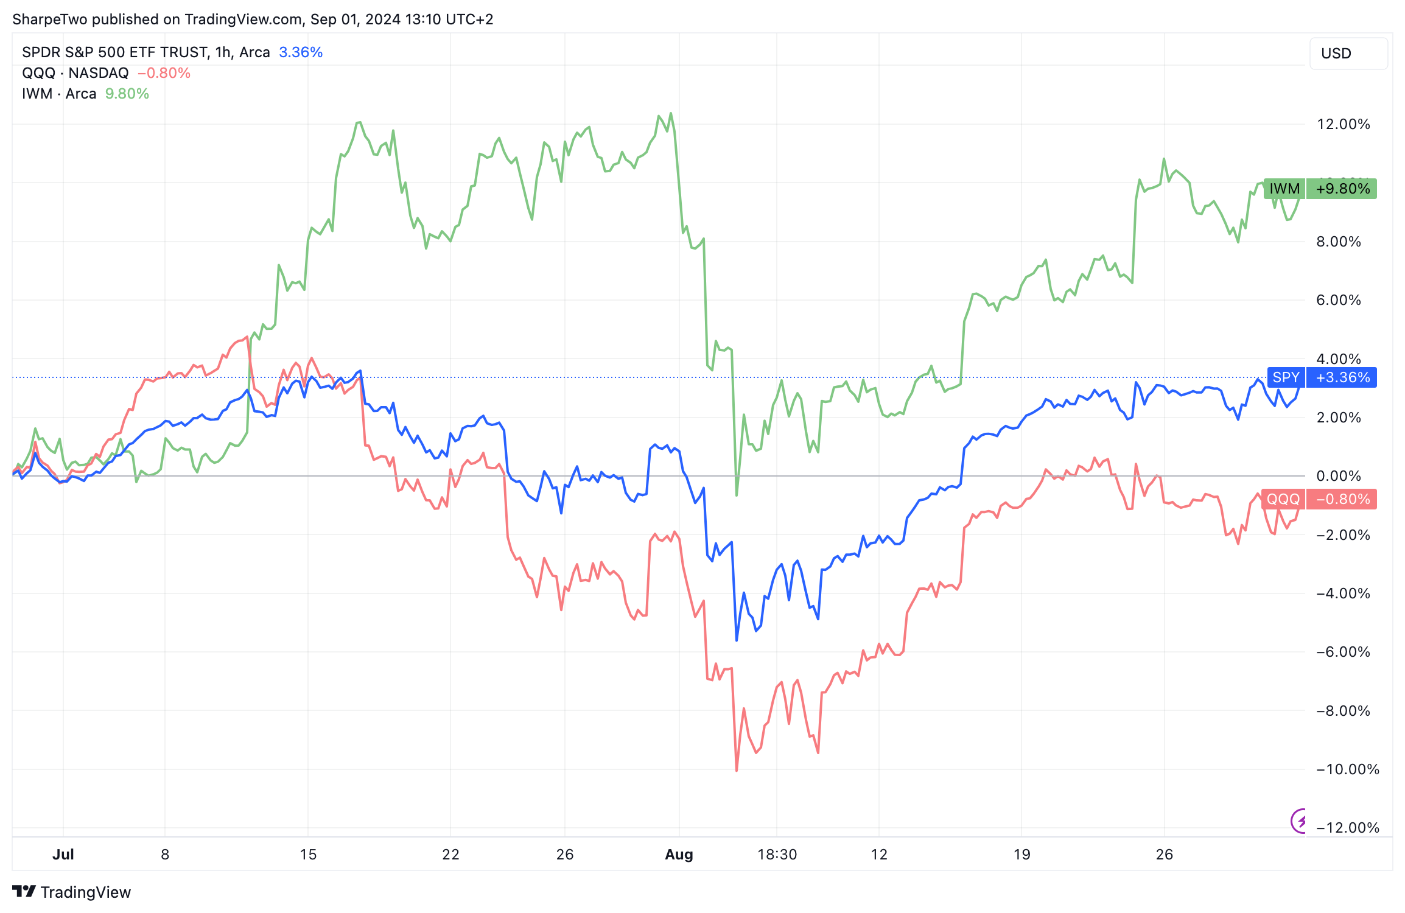Click the Jul label on time axis
The width and height of the screenshot is (1405, 913).
63,855
